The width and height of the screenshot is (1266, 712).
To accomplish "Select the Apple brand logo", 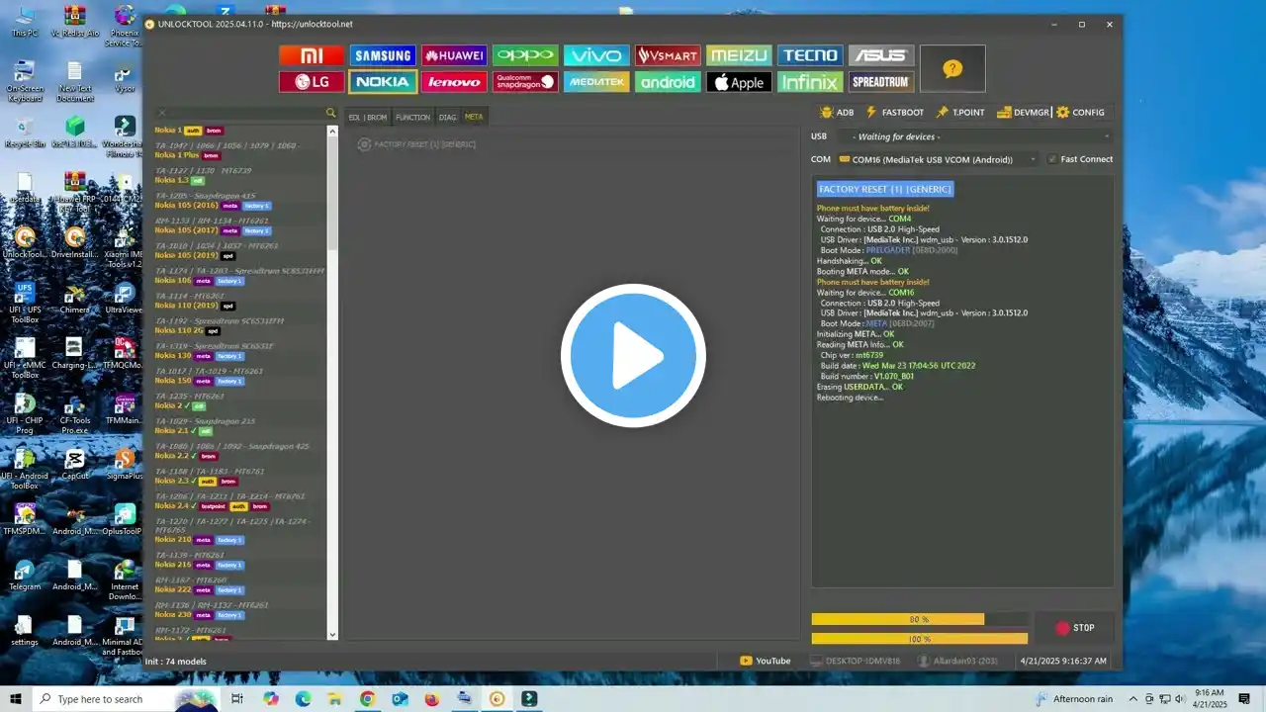I will (739, 82).
